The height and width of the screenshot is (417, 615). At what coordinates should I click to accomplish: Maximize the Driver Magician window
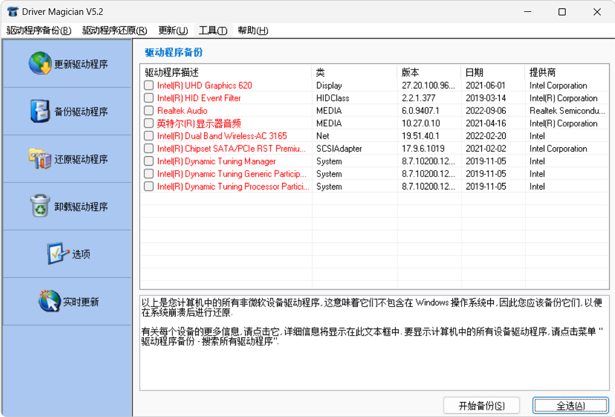[x=562, y=12]
